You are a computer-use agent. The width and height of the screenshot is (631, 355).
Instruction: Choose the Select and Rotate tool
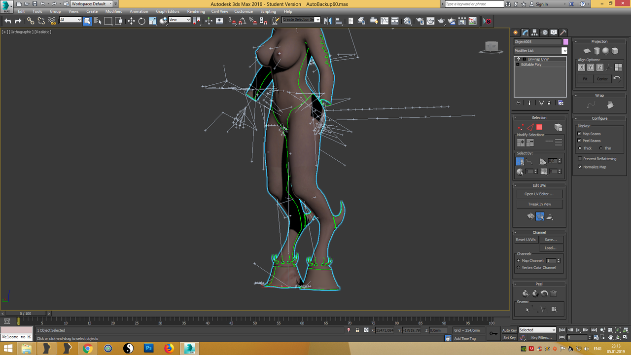pos(141,21)
